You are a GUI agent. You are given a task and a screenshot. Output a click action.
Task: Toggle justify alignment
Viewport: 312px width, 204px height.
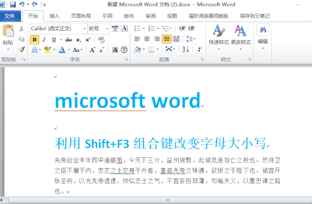tap(167, 39)
